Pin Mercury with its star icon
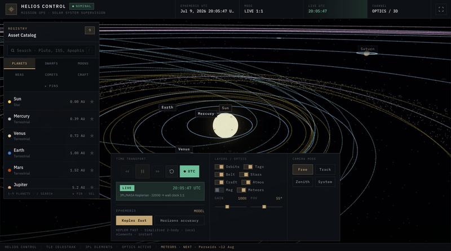The height and width of the screenshot is (251, 451). click(x=92, y=119)
